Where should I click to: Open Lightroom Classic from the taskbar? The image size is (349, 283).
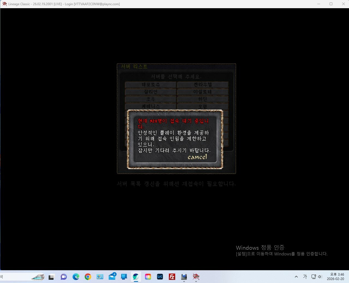(160, 277)
